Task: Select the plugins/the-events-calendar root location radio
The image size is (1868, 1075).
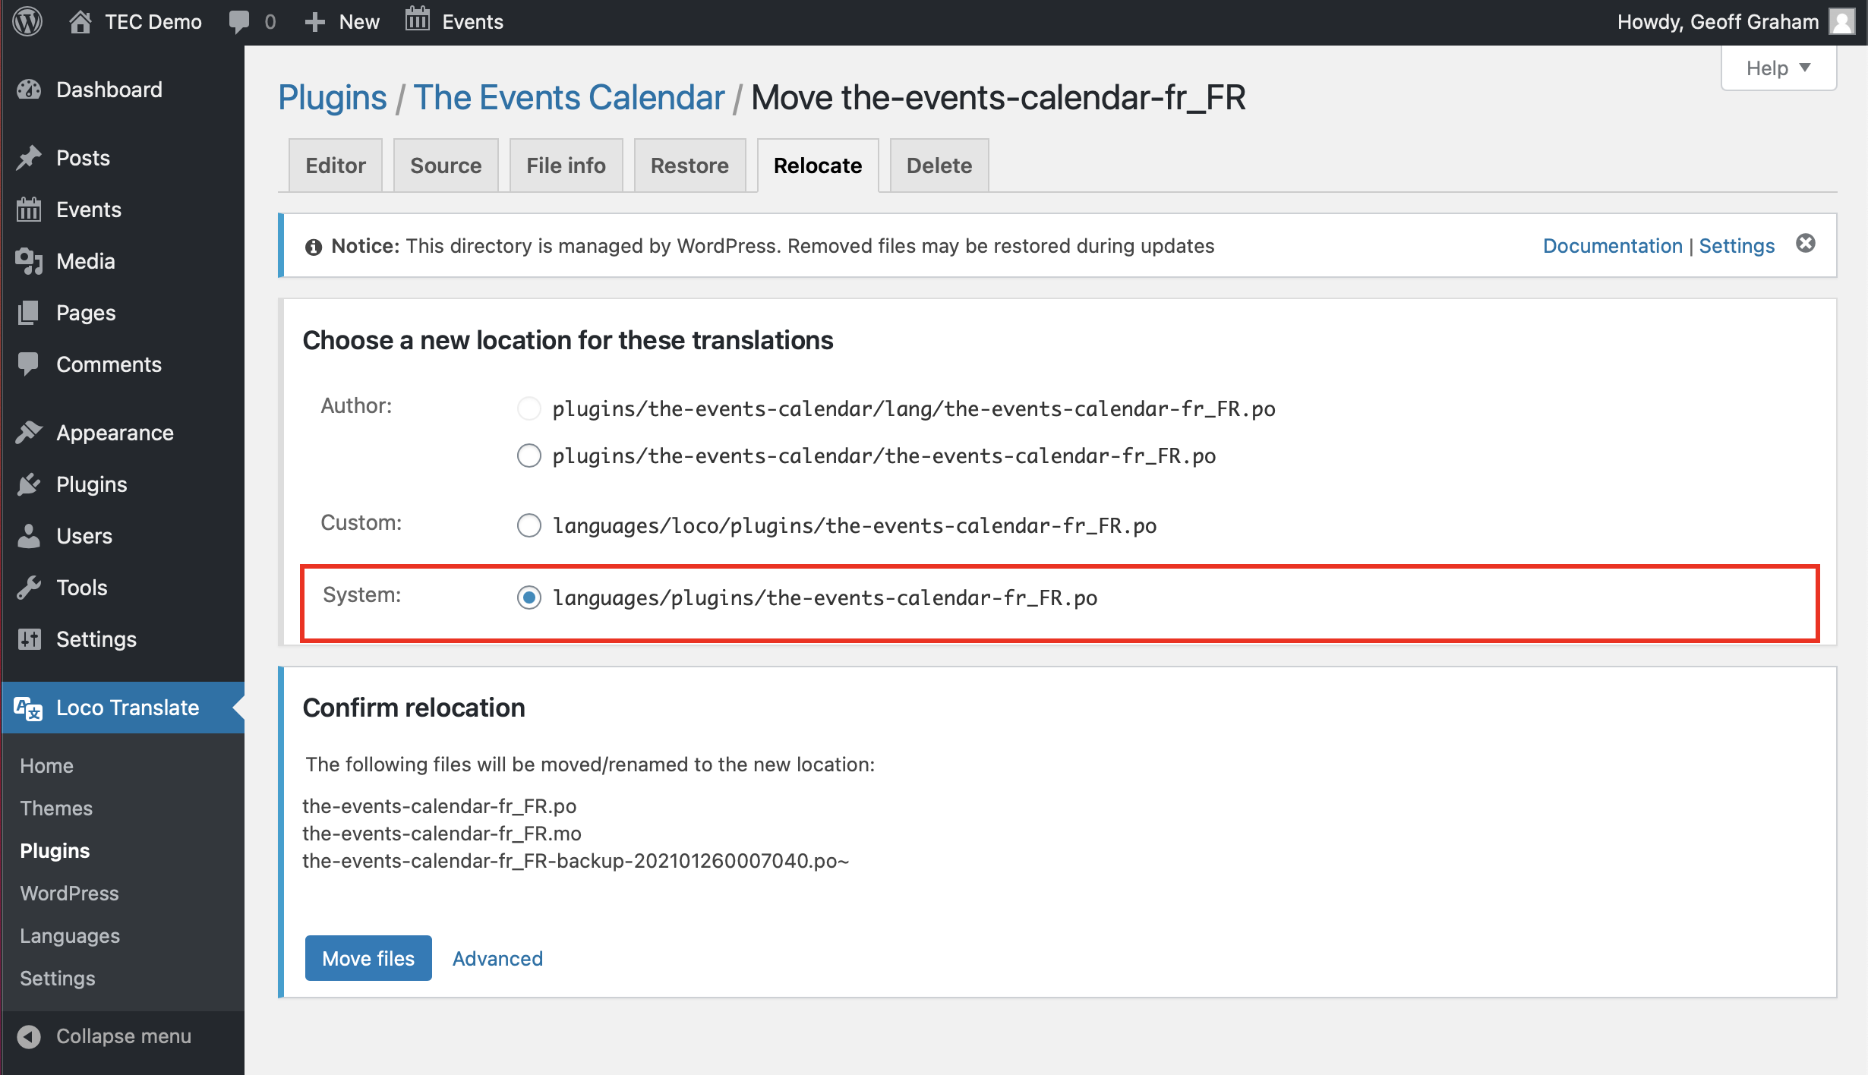Action: point(529,456)
